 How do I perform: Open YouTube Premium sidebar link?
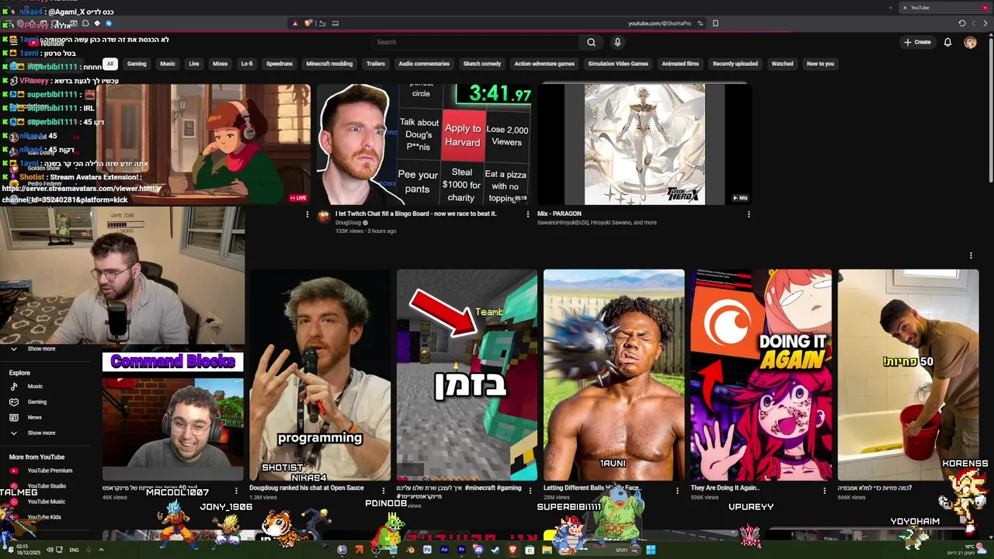tap(50, 470)
